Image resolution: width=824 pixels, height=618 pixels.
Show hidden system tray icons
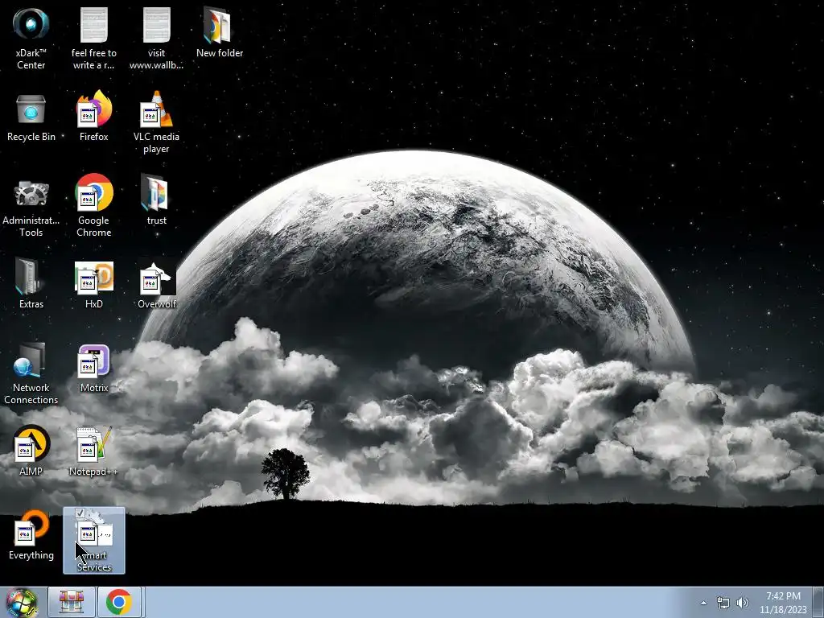click(x=703, y=603)
